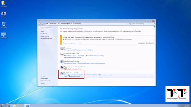Click Troubleshooting in the breadcrumb
The width and height of the screenshot is (191, 107).
click(77, 24)
